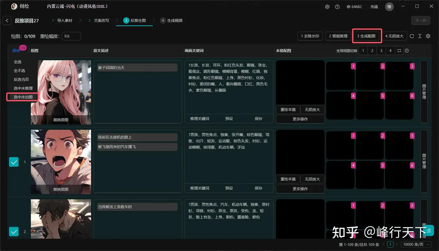Open the drawing settings gear in toolbar
This screenshot has height=251, width=439.
click(x=428, y=36)
